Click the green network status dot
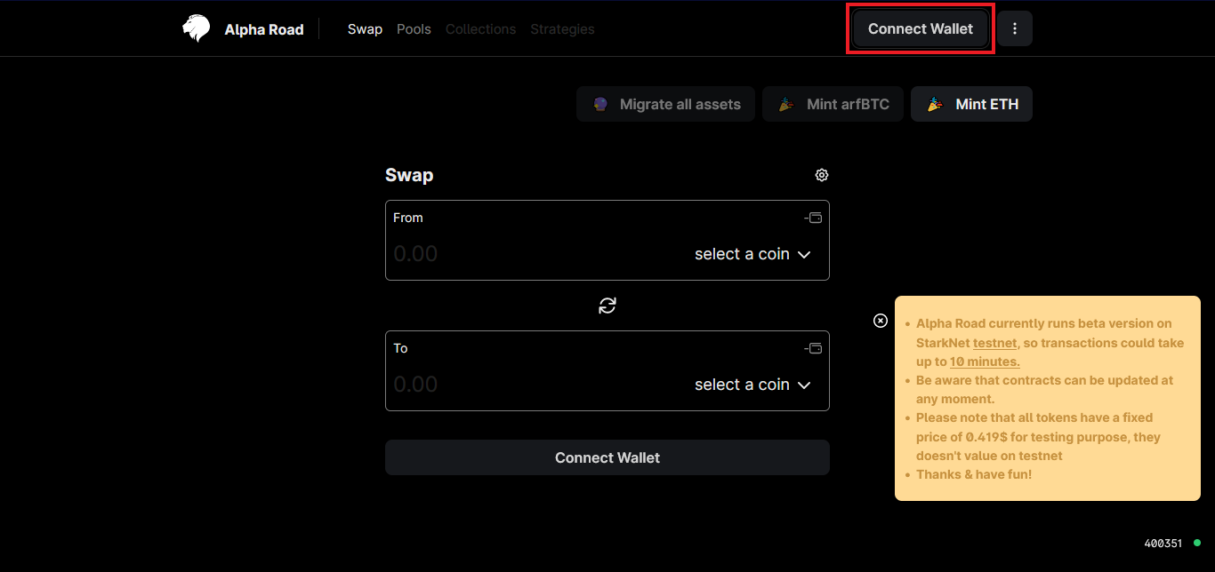1215x572 pixels. tap(1197, 543)
